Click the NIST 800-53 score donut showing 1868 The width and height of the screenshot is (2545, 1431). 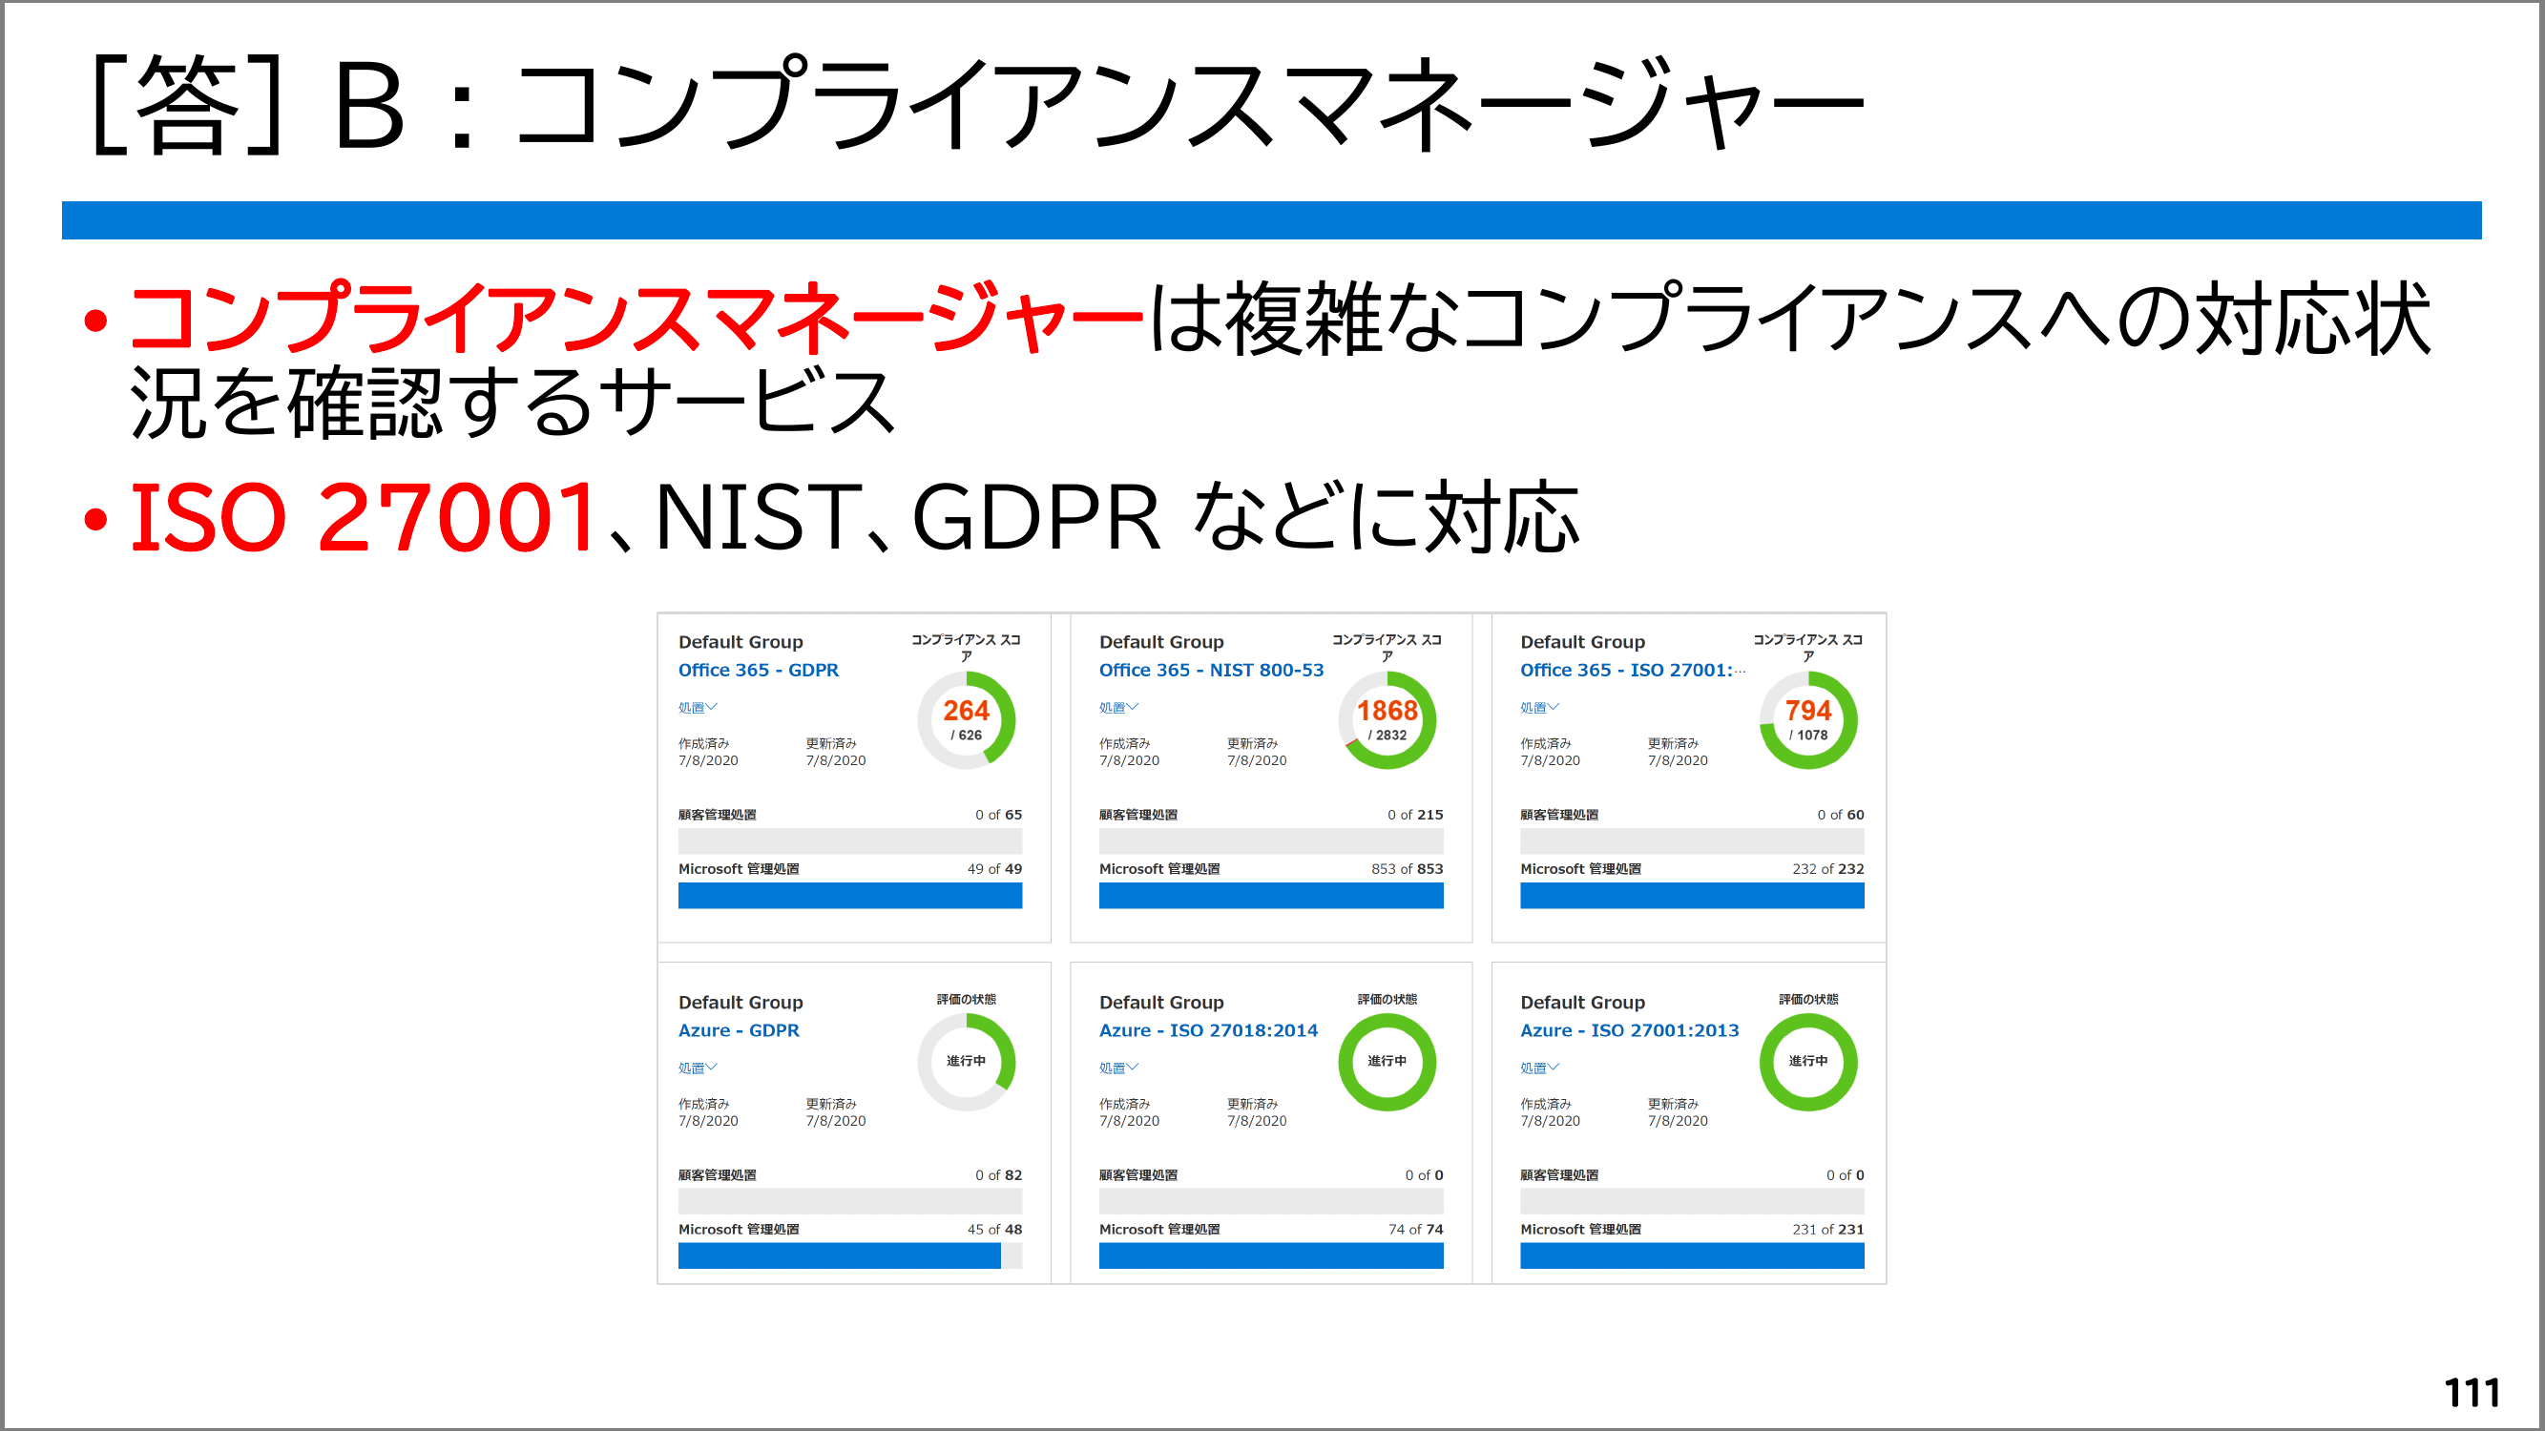[x=1387, y=720]
